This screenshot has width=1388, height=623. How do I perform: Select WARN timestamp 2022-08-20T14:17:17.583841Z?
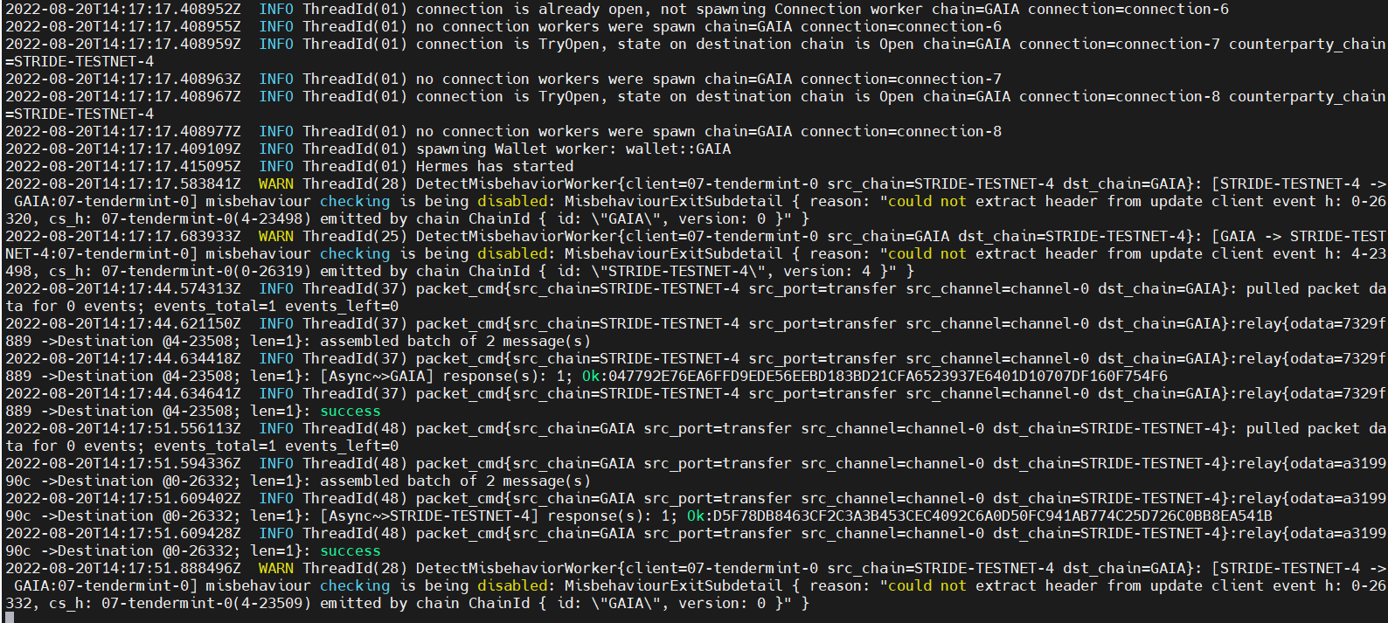[123, 183]
